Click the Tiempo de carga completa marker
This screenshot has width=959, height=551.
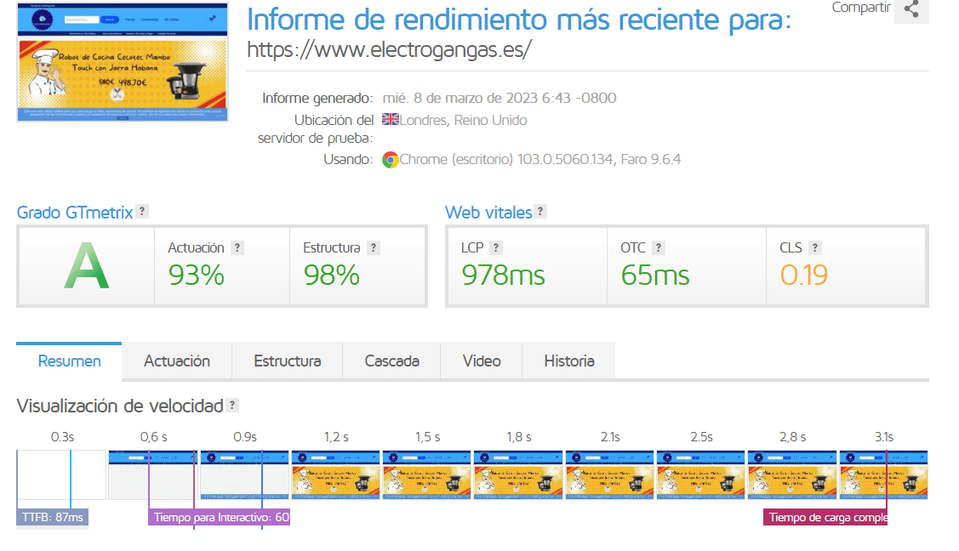(x=825, y=517)
